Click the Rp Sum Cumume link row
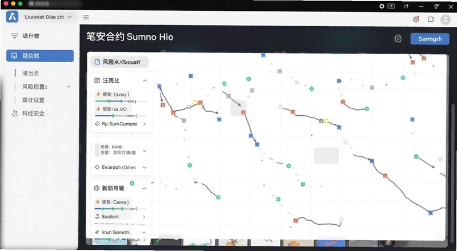The width and height of the screenshot is (457, 251). tap(121, 124)
